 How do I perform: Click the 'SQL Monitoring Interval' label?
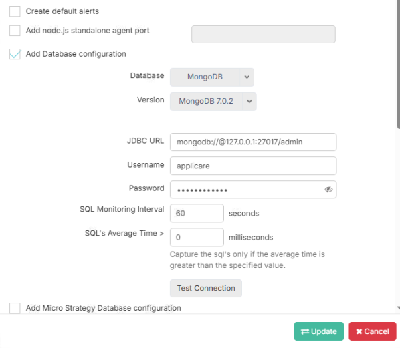[122, 209]
